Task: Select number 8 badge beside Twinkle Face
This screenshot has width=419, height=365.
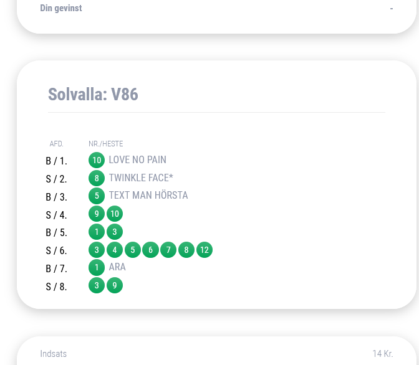Action: coord(97,178)
